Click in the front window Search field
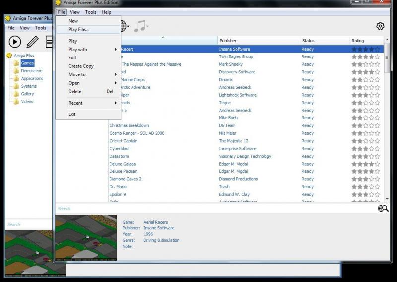The width and height of the screenshot is (397, 282). 215,208
